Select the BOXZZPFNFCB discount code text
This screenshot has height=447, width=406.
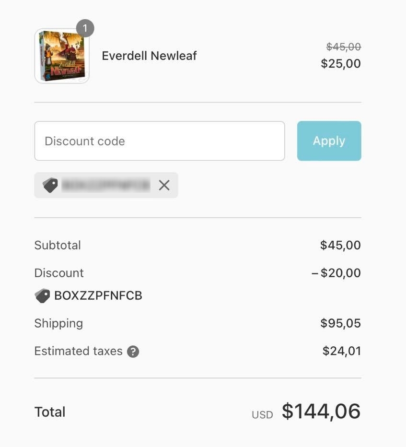(x=98, y=295)
